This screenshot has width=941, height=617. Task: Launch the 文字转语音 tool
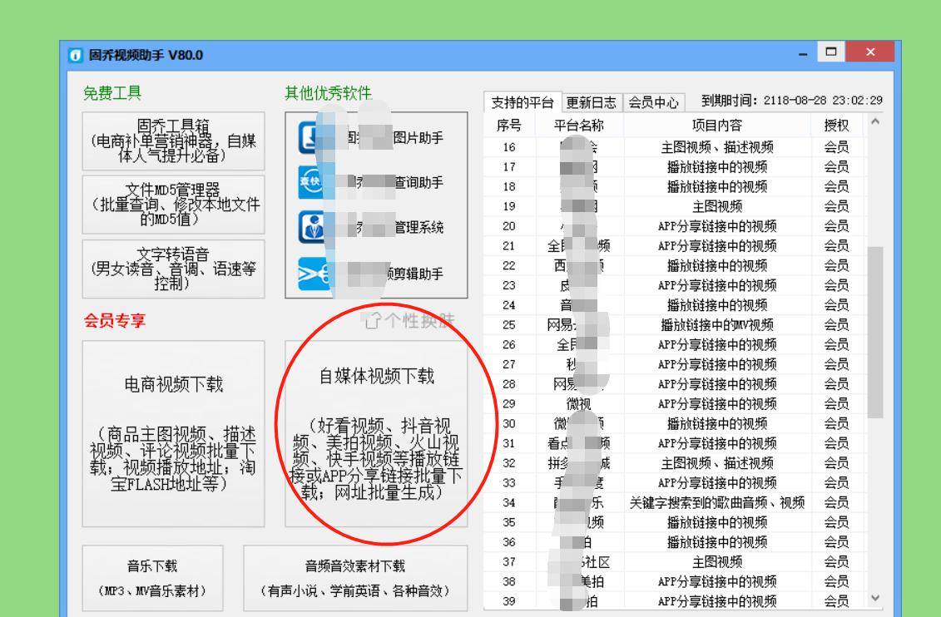click(174, 265)
